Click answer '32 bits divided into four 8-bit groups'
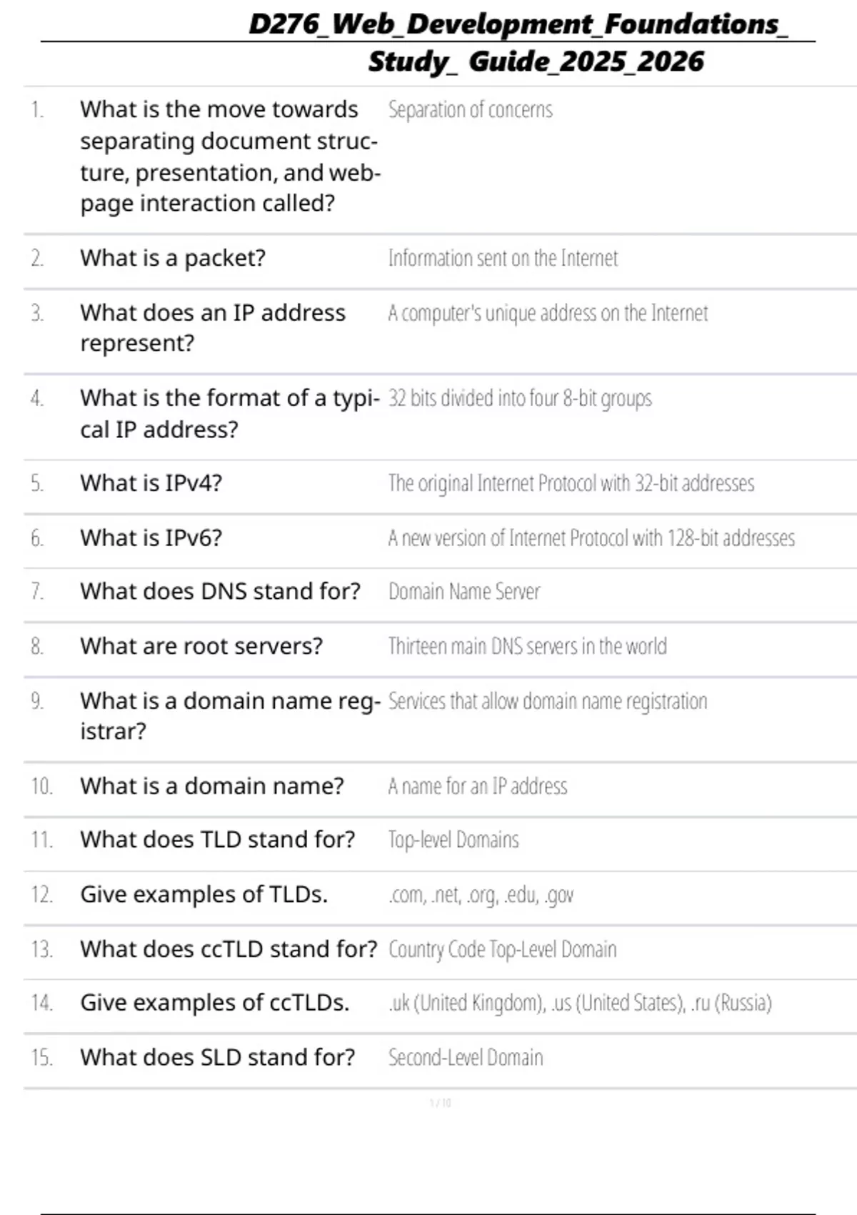The image size is (857, 1215). point(520,398)
